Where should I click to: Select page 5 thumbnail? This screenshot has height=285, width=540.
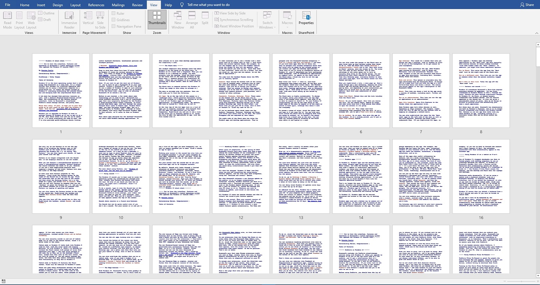[301, 90]
